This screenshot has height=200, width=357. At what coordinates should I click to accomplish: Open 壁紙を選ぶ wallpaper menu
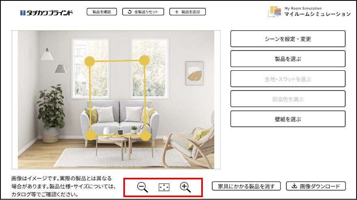pyautogui.click(x=288, y=119)
